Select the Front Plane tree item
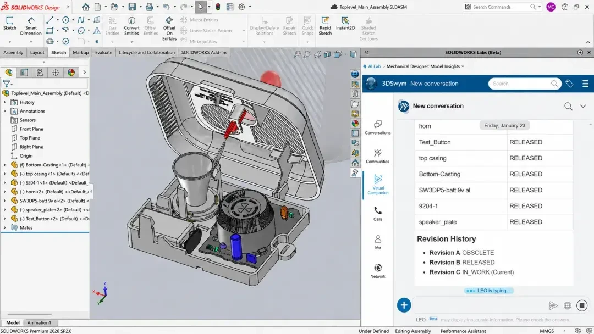 pos(31,129)
